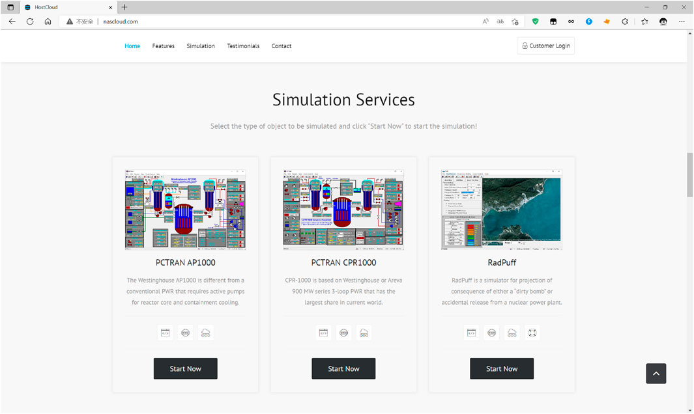Viewport: 694px width, 414px height.
Task: Open the browser extensions puzzle menu
Action: [x=625, y=21]
